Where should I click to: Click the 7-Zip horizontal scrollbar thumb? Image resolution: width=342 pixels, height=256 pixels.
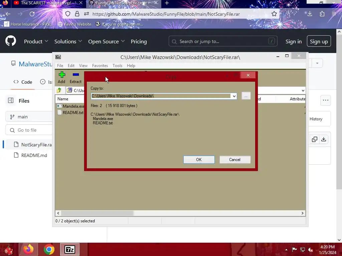point(98,213)
